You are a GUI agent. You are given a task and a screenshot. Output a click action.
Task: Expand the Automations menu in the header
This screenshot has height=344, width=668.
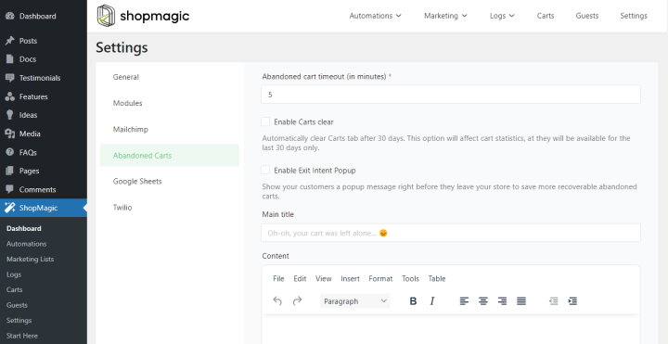click(x=376, y=16)
